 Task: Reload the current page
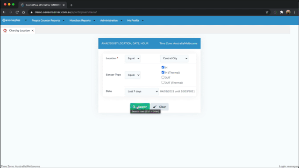tap(17, 12)
